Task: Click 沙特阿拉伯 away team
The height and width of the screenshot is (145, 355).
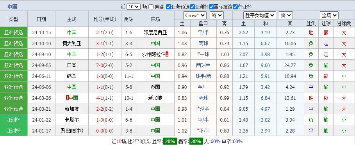Action: point(153,54)
